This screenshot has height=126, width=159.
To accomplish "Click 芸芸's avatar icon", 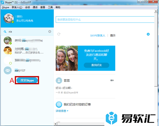I will (59, 81).
